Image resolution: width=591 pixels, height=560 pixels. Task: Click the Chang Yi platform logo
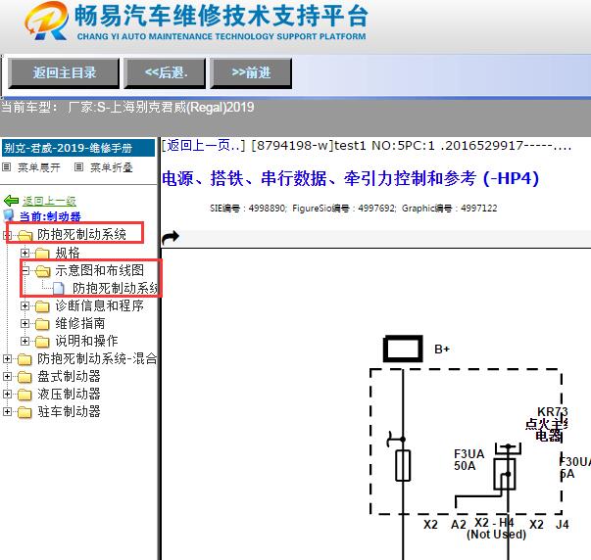coord(47,21)
